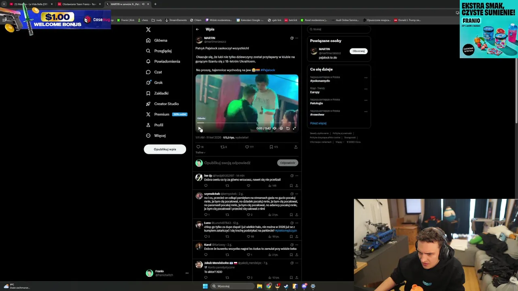The height and width of the screenshot is (291, 518).
Task: Expand Więcej menu in sidebar
Action: (156, 135)
